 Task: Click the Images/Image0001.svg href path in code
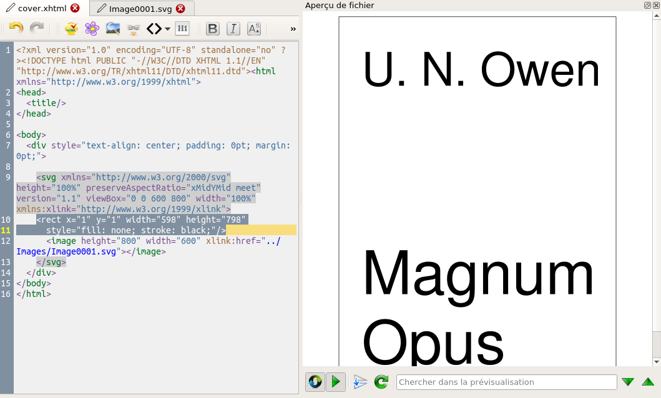point(66,251)
